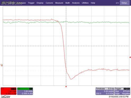
Task: Open the Measure menu
Action: coord(59,3)
